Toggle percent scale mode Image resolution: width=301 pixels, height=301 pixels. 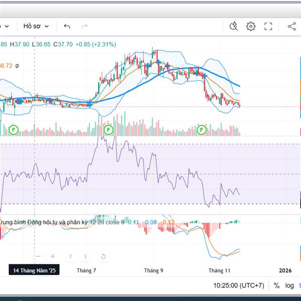pyautogui.click(x=276, y=285)
